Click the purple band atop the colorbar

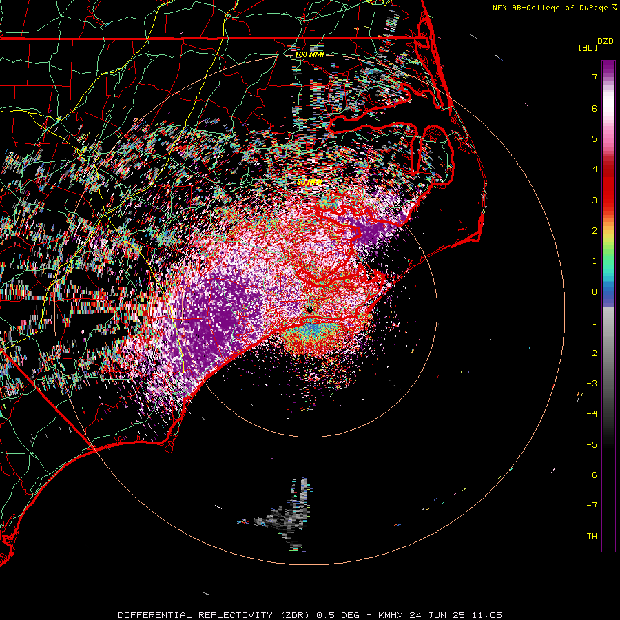pos(608,68)
